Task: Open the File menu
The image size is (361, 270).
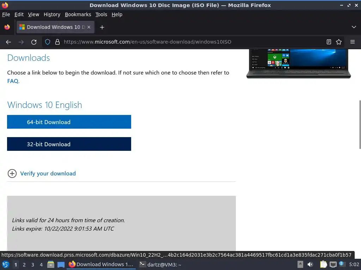Action: [6, 14]
